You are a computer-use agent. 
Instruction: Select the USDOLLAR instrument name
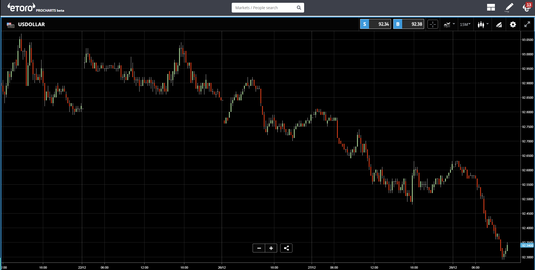pyautogui.click(x=31, y=24)
